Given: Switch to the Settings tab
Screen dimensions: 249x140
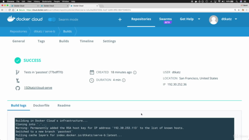Looking at the screenshot, I should (109, 41).
